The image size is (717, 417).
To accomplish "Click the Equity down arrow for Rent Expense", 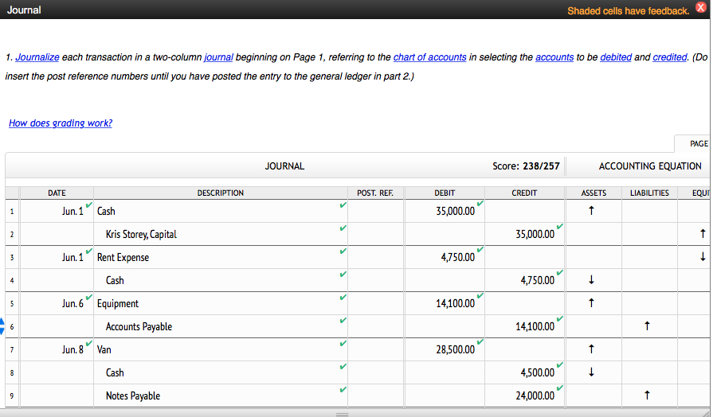I will pyautogui.click(x=703, y=257).
